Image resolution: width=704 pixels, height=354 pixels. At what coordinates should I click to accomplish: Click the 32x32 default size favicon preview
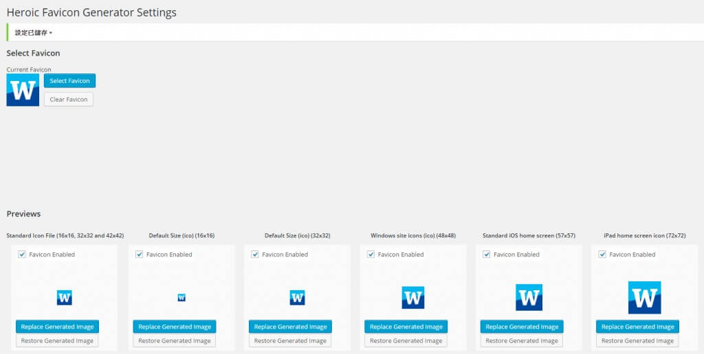[297, 298]
